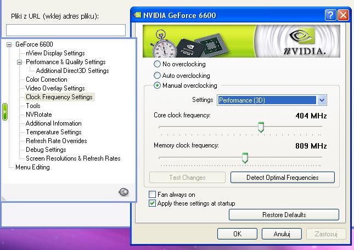
Task: Open the Settings Performance (3D) dropdown
Action: pos(272,100)
